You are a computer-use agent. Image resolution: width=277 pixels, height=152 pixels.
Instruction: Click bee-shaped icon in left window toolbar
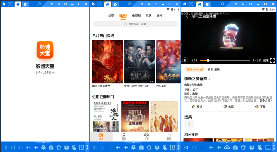pyautogui.click(x=43, y=147)
